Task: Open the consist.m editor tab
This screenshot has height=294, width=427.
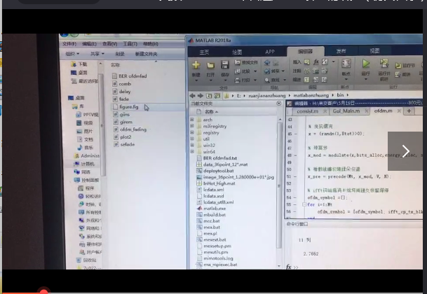Action: 307,111
